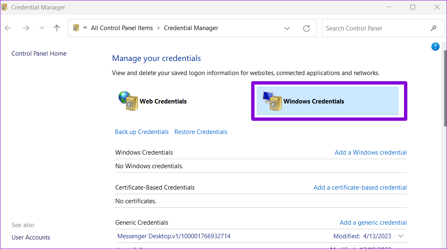
Task: Open help with the question mark
Action: pyautogui.click(x=435, y=47)
